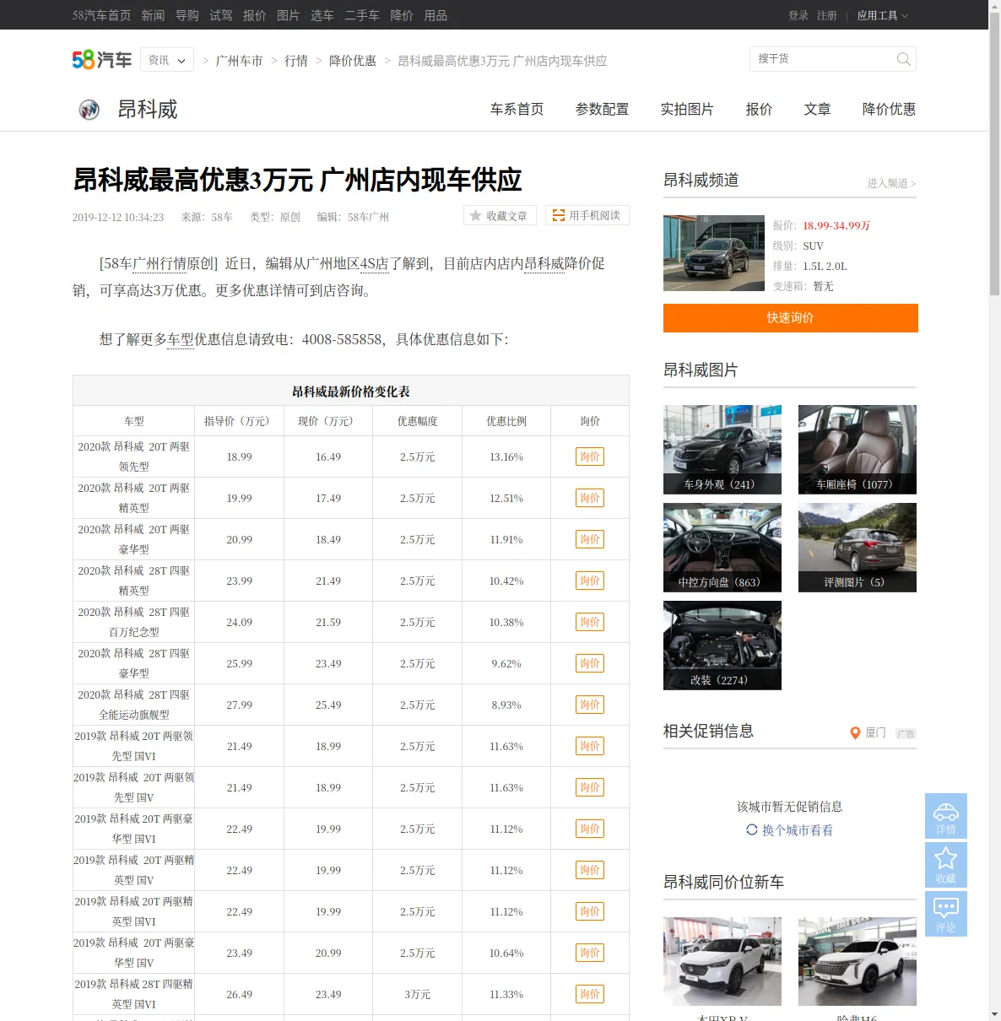
Task: Open the 车身外观 (241) photo thumbnail
Action: pos(722,450)
